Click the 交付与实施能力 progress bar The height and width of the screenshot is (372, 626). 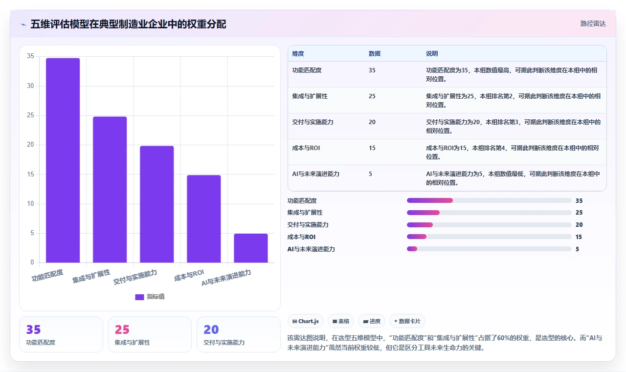coord(489,225)
